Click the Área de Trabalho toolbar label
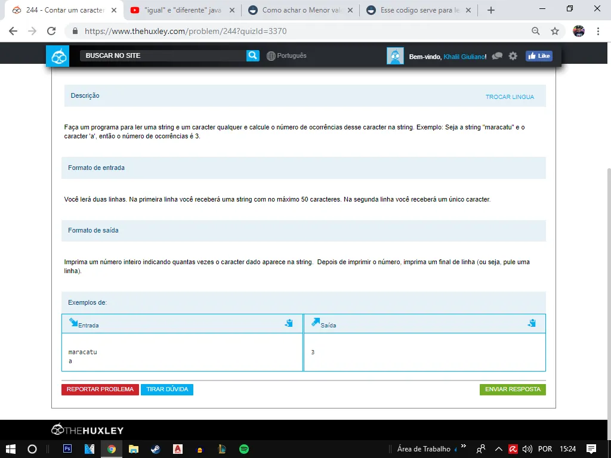Viewport: 611px width, 458px height. coord(424,449)
